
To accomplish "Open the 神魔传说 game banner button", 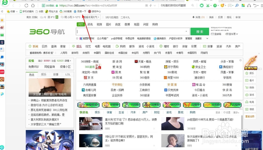I will (x=88, y=105).
